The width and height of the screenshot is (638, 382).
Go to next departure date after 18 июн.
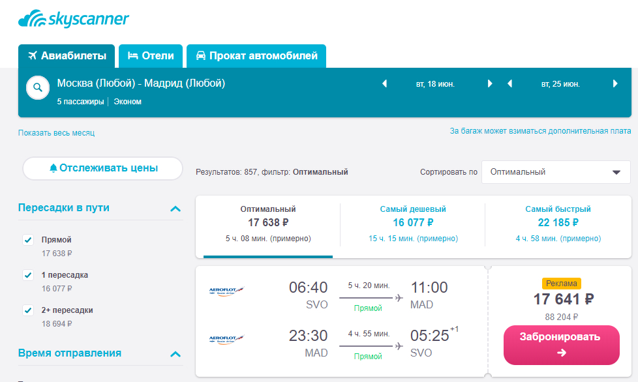pyautogui.click(x=490, y=83)
